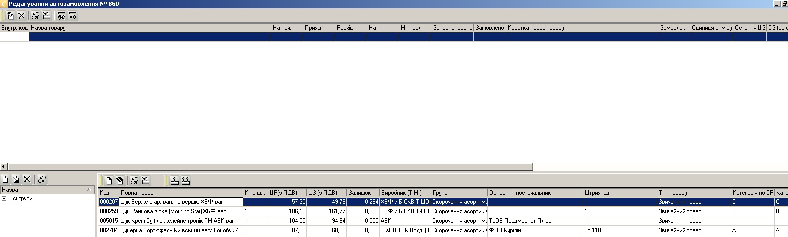Click new product icon in product list toolbar

pyautogui.click(x=109, y=181)
